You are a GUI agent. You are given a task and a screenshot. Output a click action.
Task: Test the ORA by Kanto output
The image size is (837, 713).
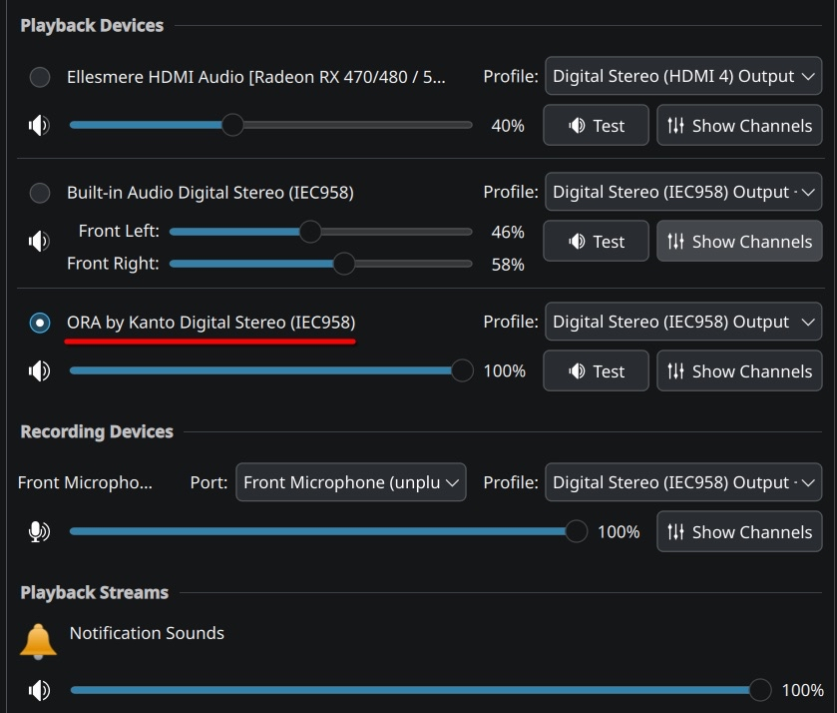click(x=596, y=371)
